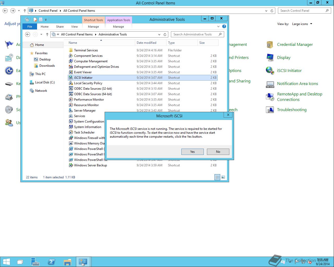Click No in the Microsoft iSCSI dialog
Viewport: 334px width, 267px height.
click(x=218, y=152)
